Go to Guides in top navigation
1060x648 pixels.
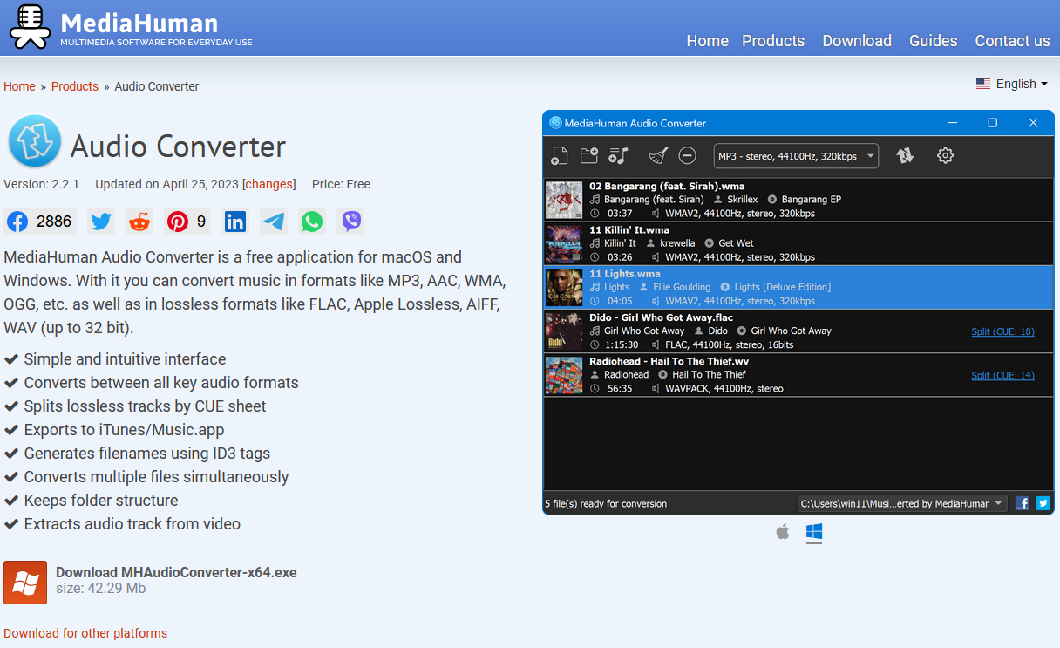coord(933,41)
